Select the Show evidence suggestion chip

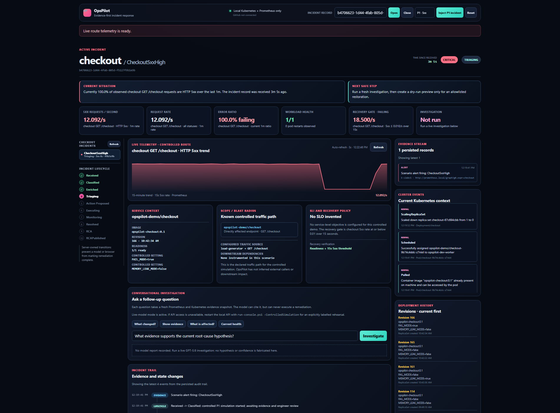173,324
